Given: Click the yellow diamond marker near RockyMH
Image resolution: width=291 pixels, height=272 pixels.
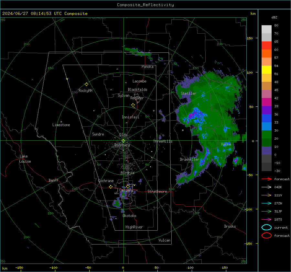Looking at the screenshot, I should [x=86, y=84].
